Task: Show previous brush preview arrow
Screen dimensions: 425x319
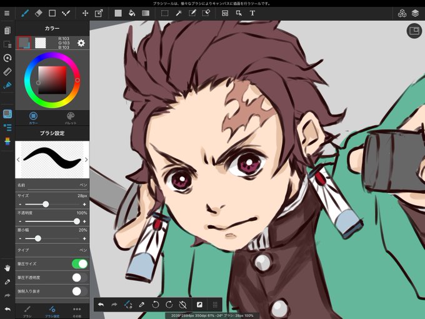Action: point(18,159)
